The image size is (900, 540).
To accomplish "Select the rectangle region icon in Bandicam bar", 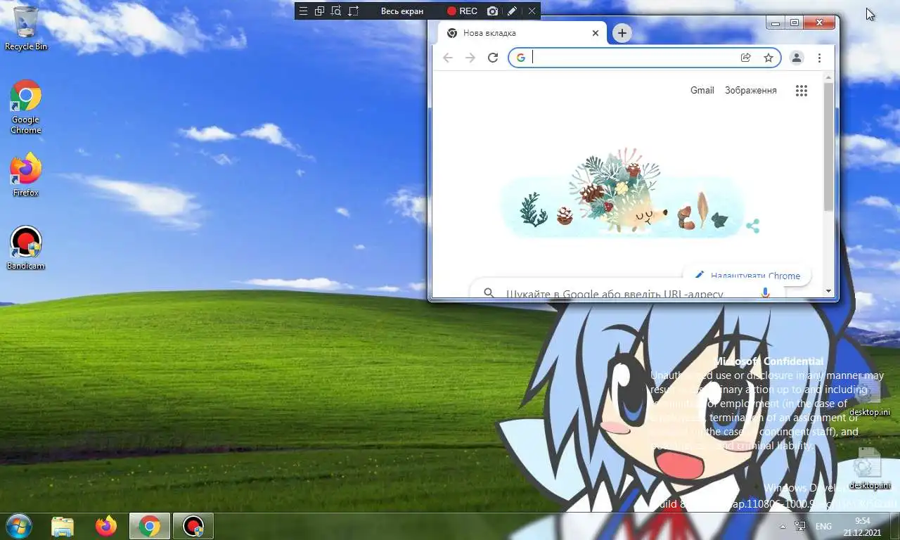I will [x=353, y=11].
